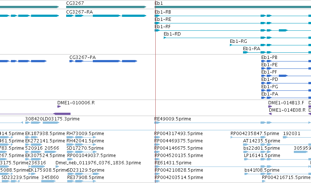The image size is (311, 183).
Task: Click the RP004210828.5prime EST label
Action: (178, 170)
